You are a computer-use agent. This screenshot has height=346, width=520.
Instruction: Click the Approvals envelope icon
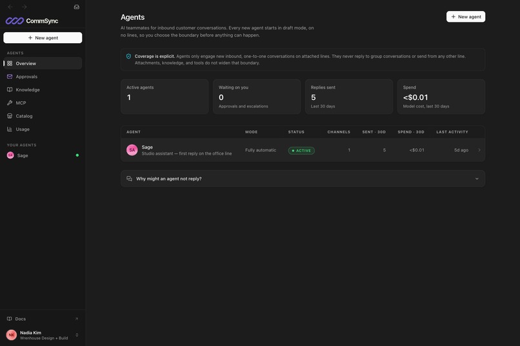point(10,77)
